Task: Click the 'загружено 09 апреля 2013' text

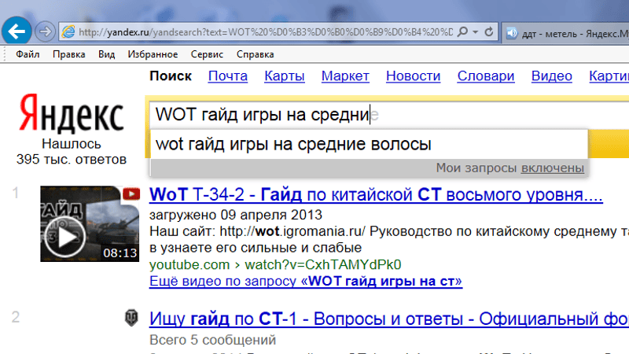Action: [x=236, y=215]
